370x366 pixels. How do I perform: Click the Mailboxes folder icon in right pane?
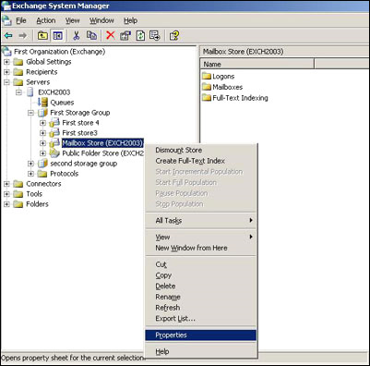pyautogui.click(x=207, y=87)
